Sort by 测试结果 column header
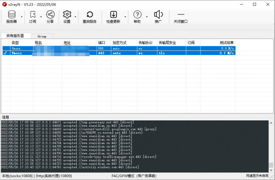The image size is (275, 180). pos(218,43)
